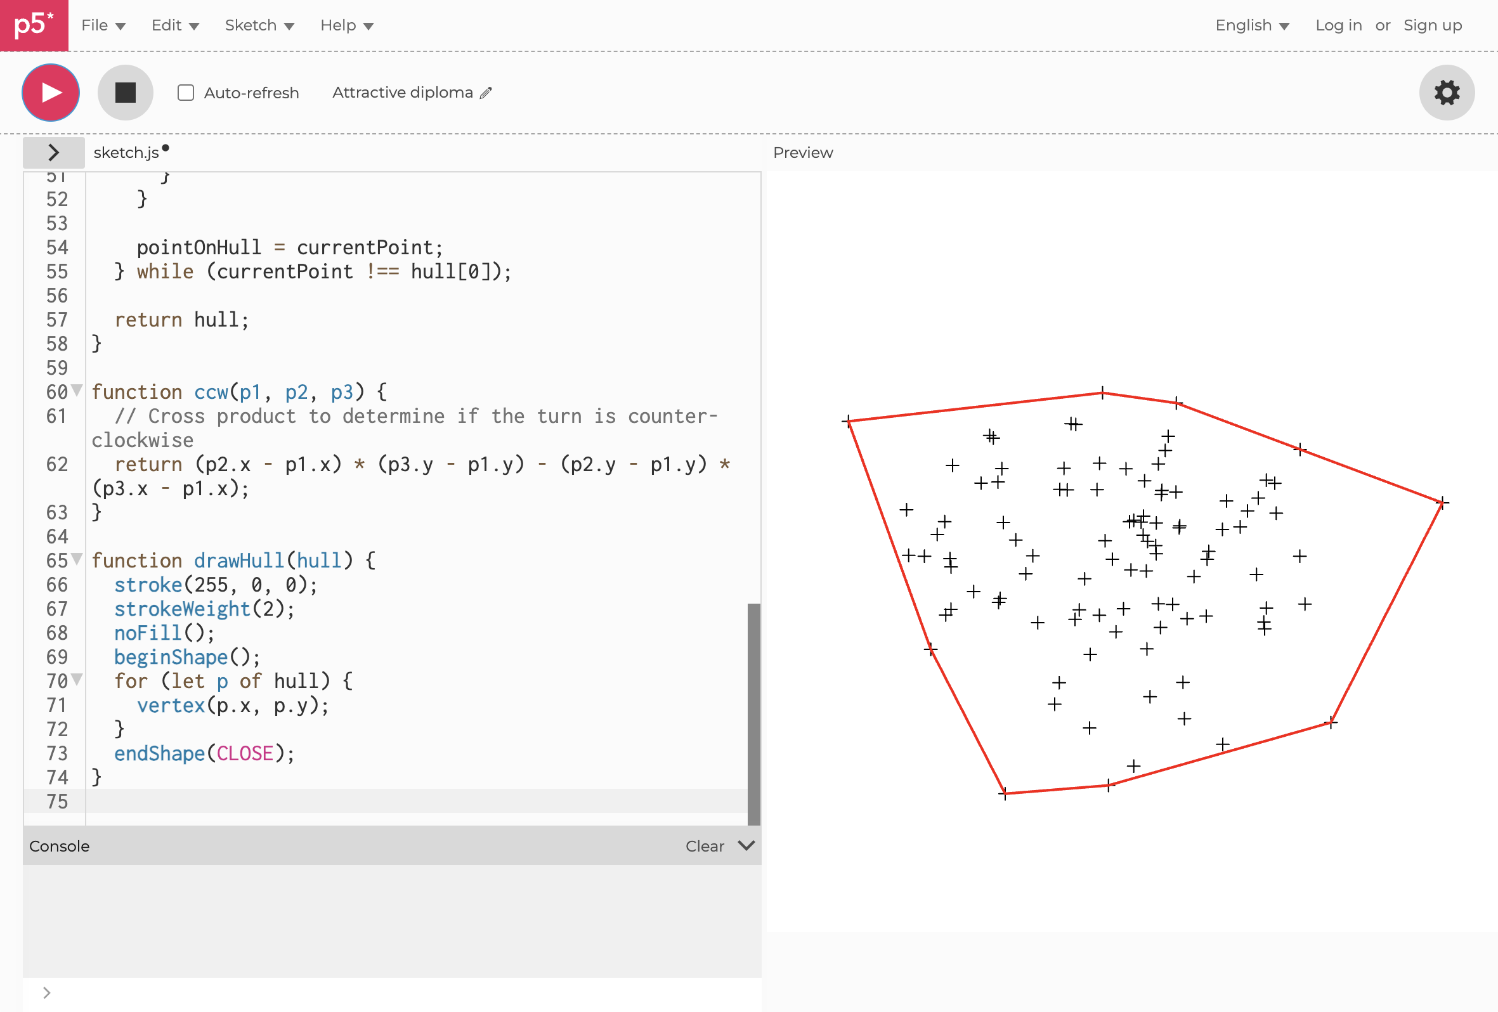Click the Attractive diploma sketch name
The width and height of the screenshot is (1498, 1012).
[x=402, y=93]
